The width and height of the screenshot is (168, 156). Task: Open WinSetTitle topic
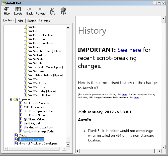click(x=35, y=63)
